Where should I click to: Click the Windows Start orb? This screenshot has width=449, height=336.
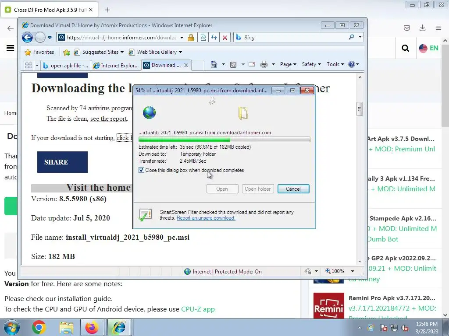point(11,327)
